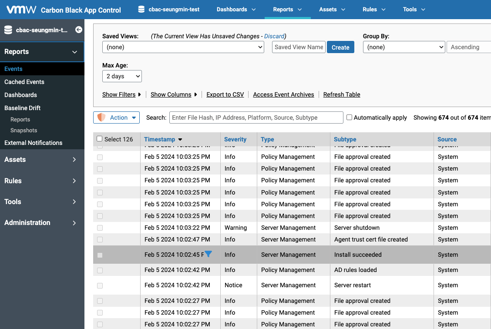Open Baseline Drift Reports subitem
This screenshot has height=329, width=491.
pos(20,120)
